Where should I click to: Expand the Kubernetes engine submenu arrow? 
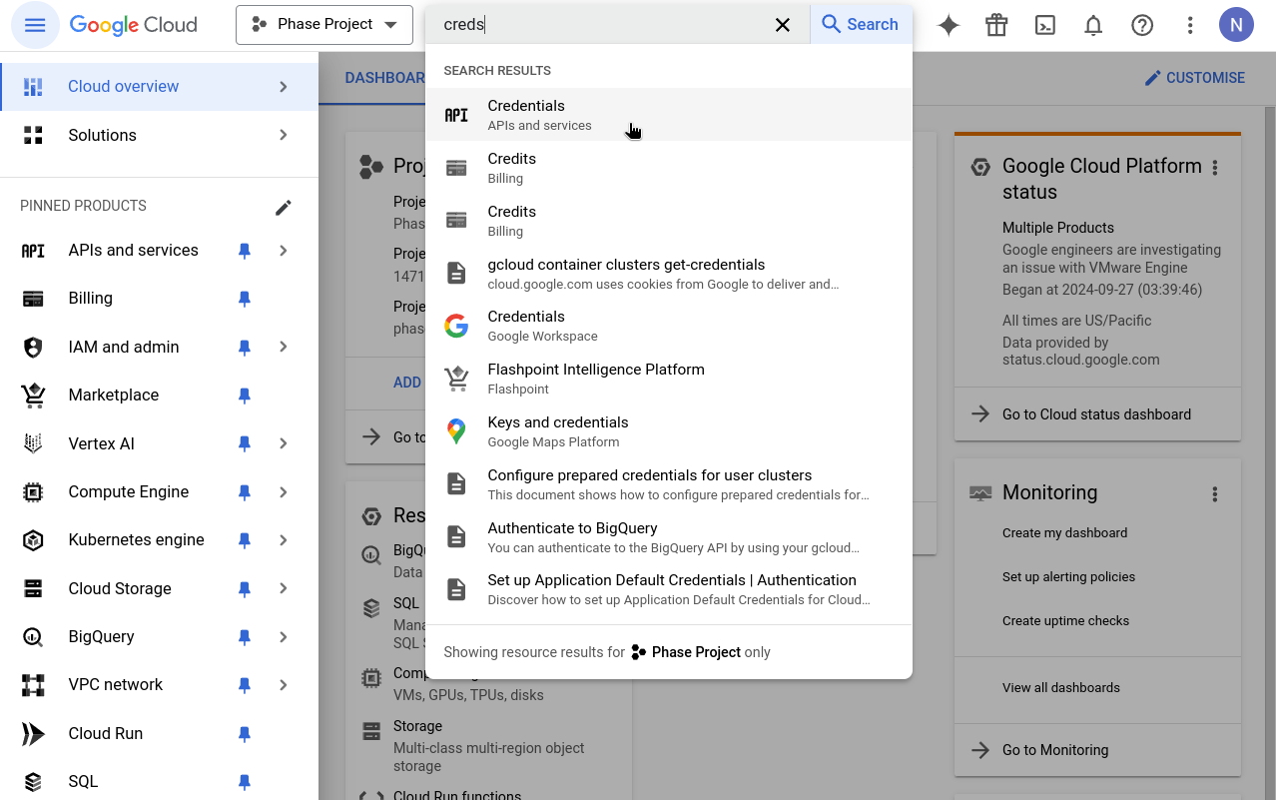tap(284, 540)
